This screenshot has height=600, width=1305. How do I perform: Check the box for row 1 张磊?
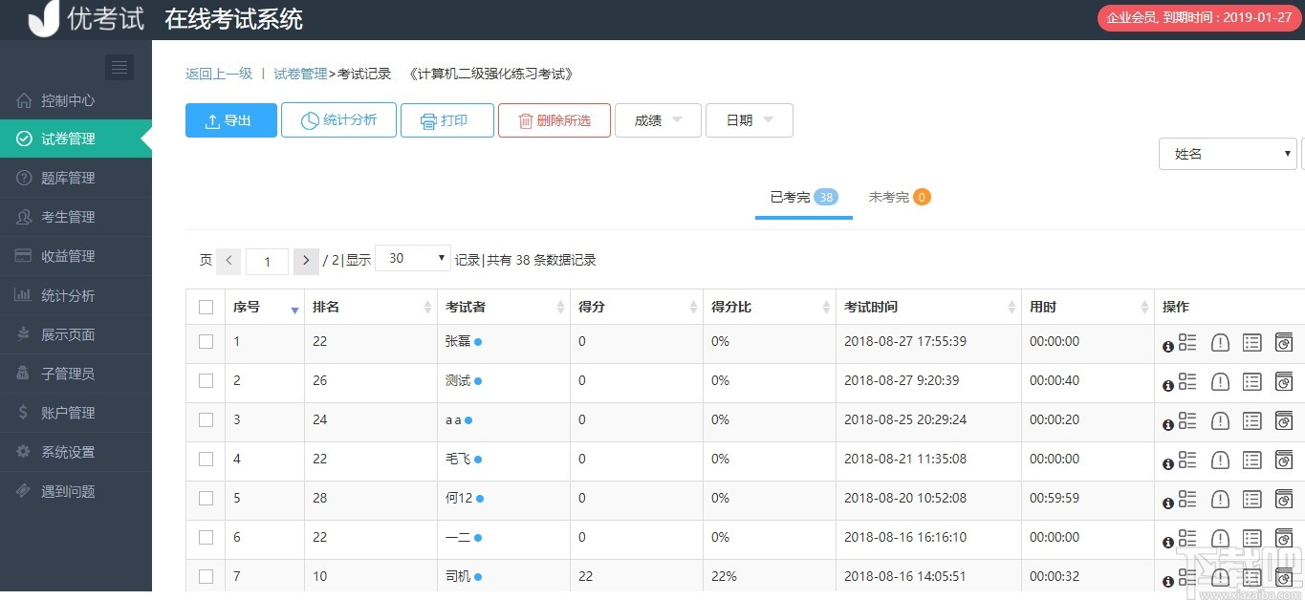pyautogui.click(x=206, y=341)
